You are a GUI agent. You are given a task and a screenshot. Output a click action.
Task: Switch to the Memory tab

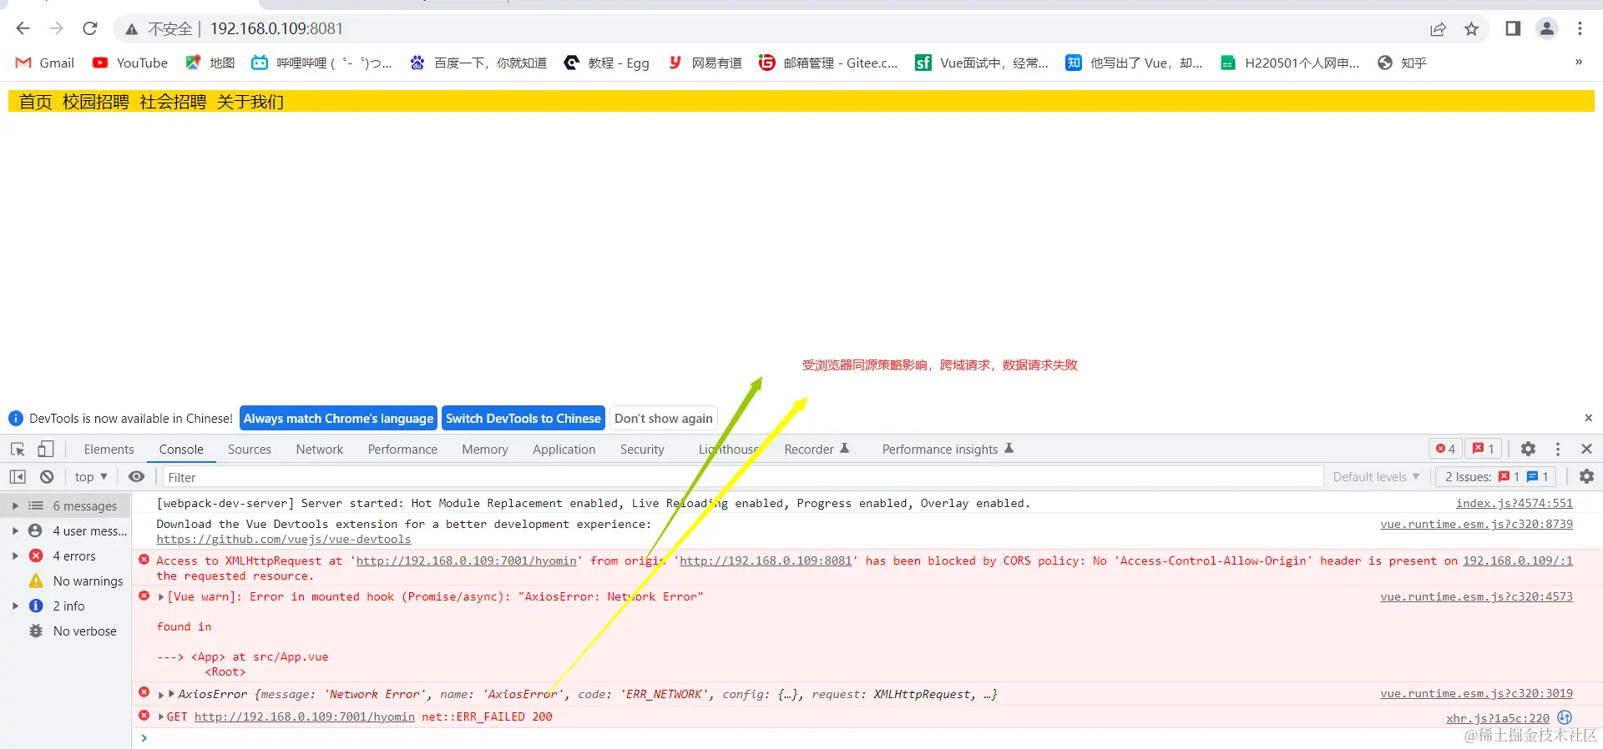click(x=485, y=449)
